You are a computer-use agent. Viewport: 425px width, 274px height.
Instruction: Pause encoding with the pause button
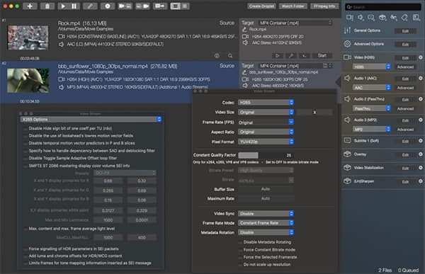(74, 6)
